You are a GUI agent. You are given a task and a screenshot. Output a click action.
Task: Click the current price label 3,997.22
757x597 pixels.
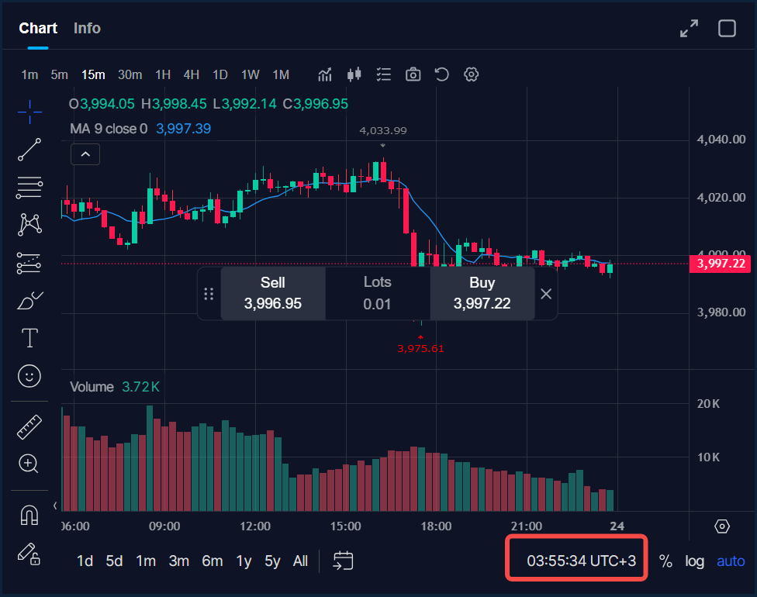pyautogui.click(x=720, y=264)
